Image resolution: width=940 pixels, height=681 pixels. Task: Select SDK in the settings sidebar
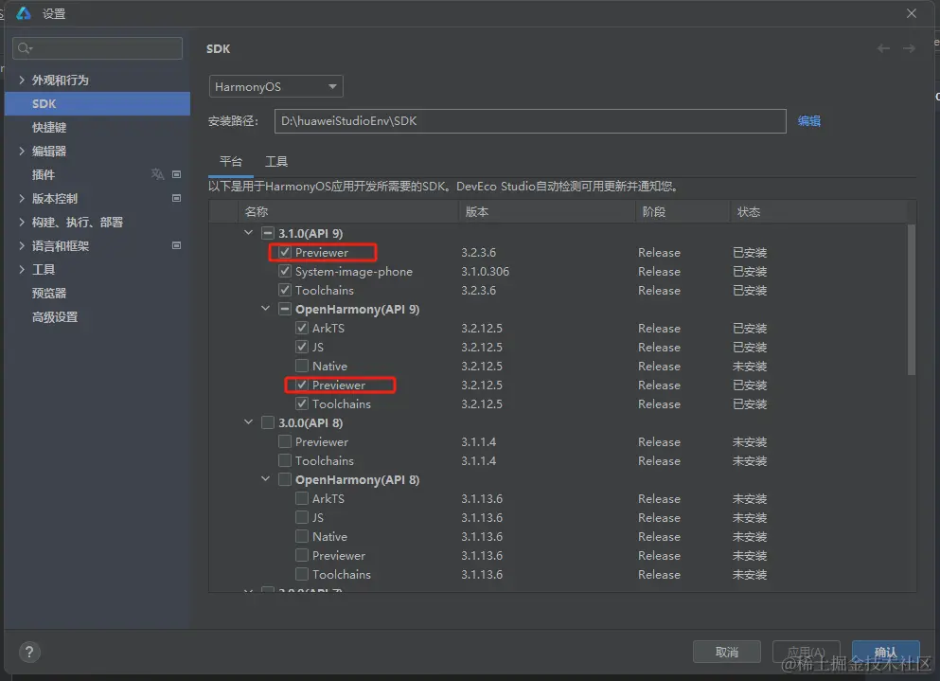(x=98, y=104)
